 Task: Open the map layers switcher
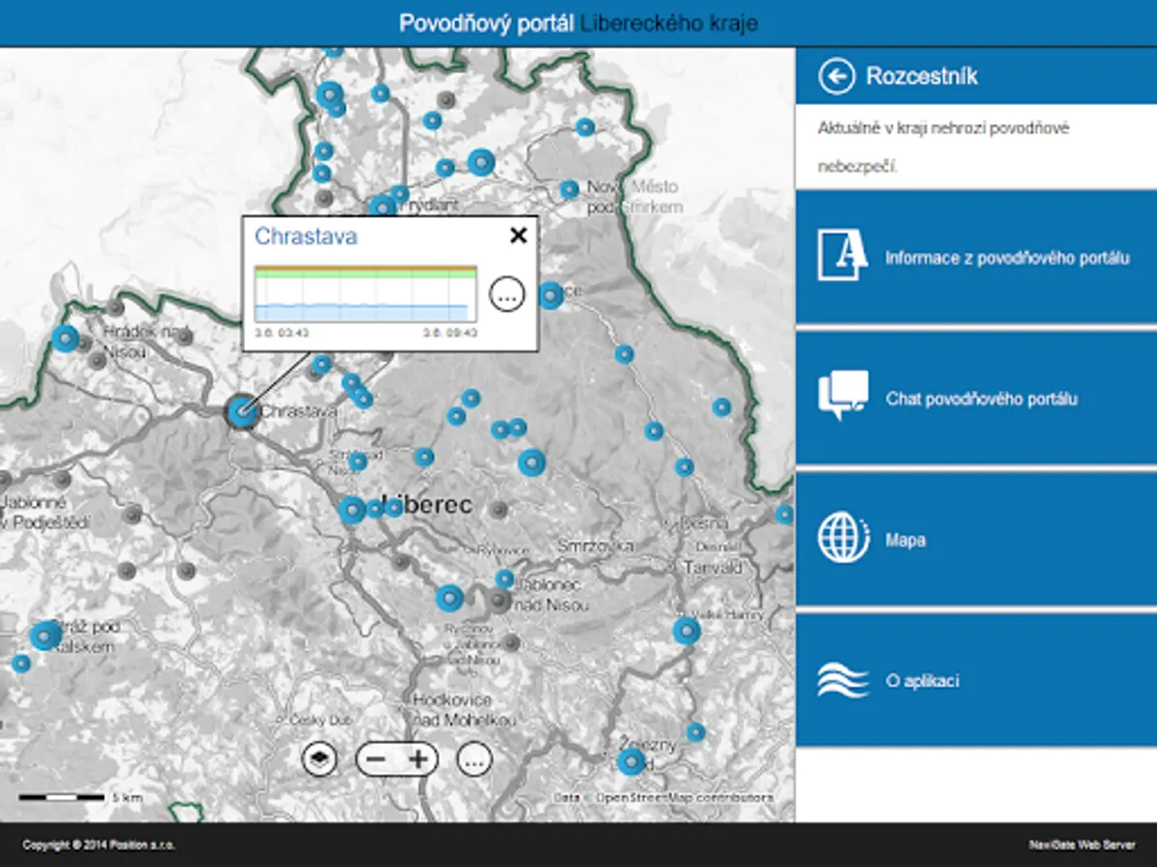320,759
